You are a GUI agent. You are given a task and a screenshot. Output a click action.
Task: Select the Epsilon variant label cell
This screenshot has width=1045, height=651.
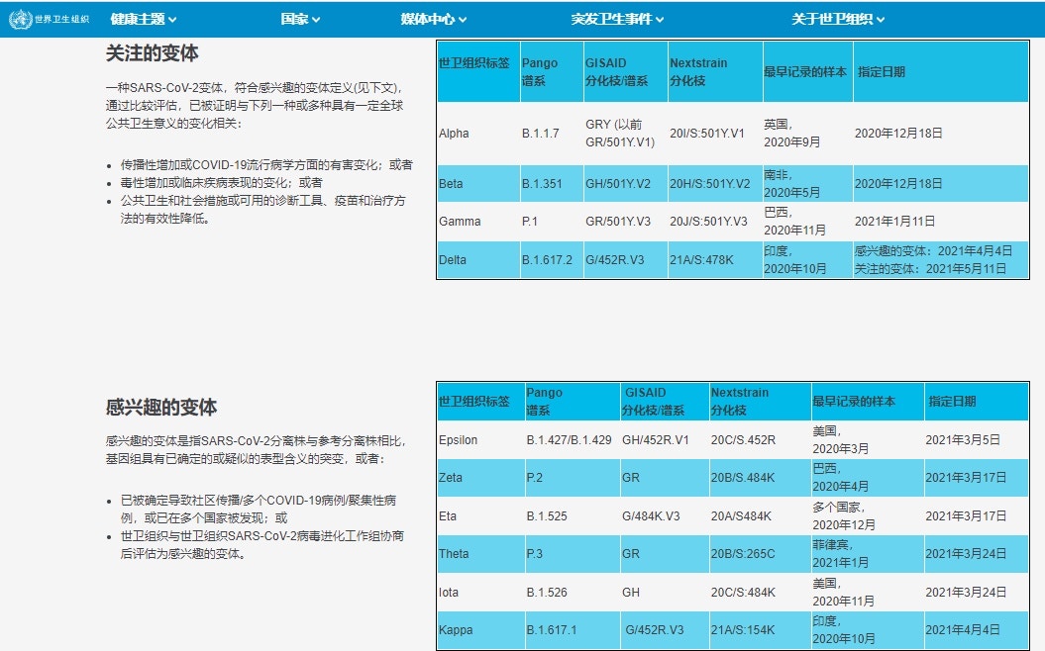[x=458, y=440]
